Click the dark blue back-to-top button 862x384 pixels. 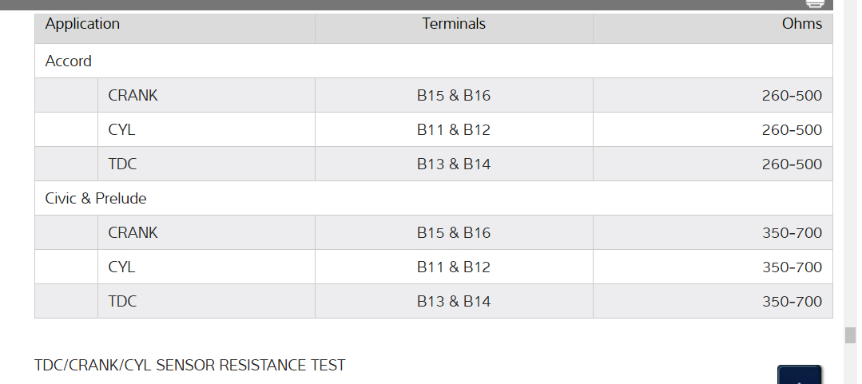[x=799, y=375]
